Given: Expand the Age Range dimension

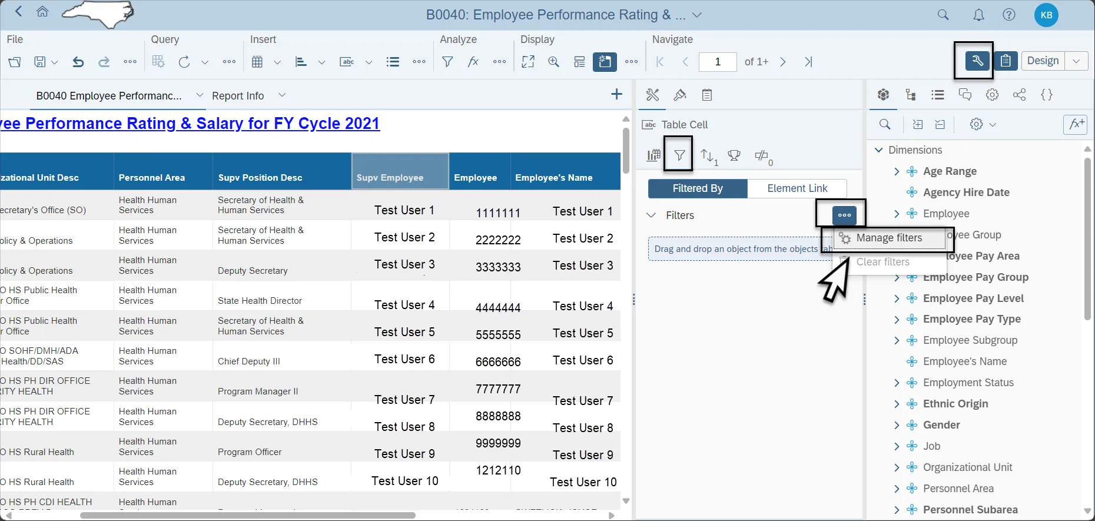Looking at the screenshot, I should pos(897,171).
